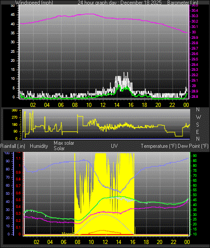Click the 'Temperature (°F)' label
Screen dimensions: 210x248
click(159, 146)
